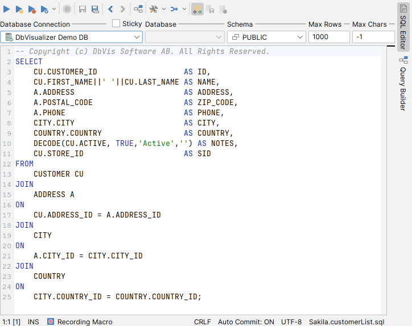Click the Max Rows input field
This screenshot has height=326, width=412.
coord(329,37)
